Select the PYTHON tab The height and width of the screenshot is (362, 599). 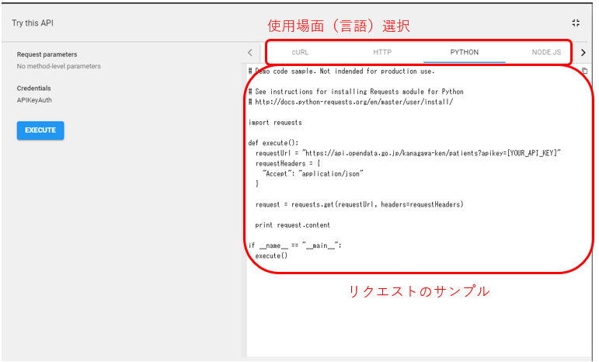click(464, 52)
